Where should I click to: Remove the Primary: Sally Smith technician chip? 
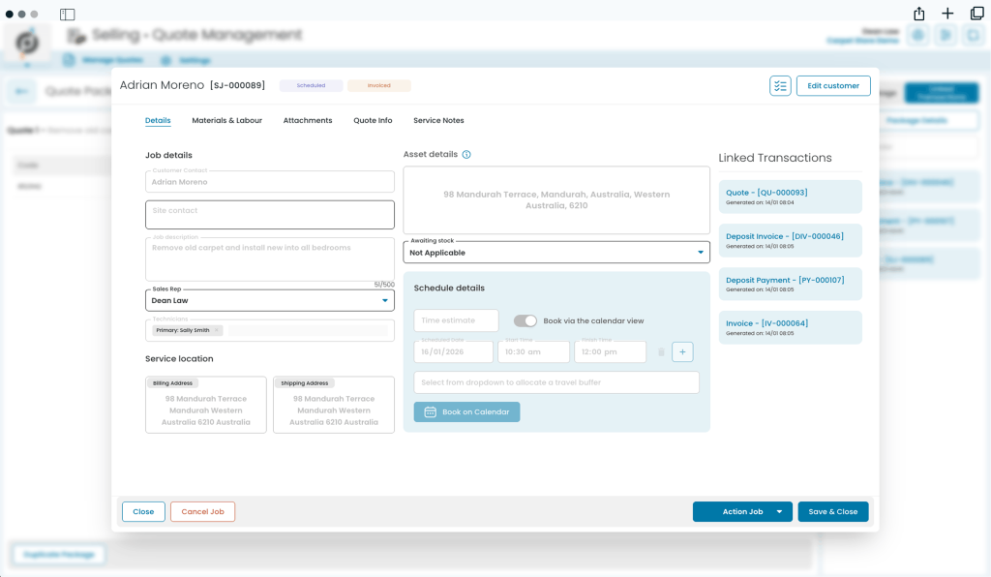coord(217,330)
